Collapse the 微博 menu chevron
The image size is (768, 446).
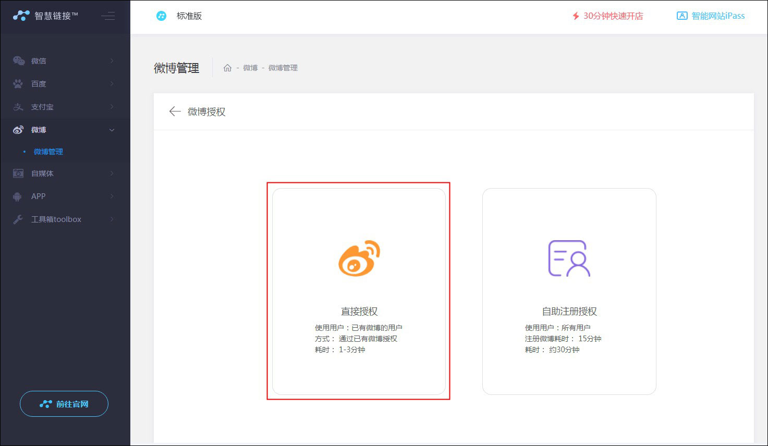coord(112,130)
